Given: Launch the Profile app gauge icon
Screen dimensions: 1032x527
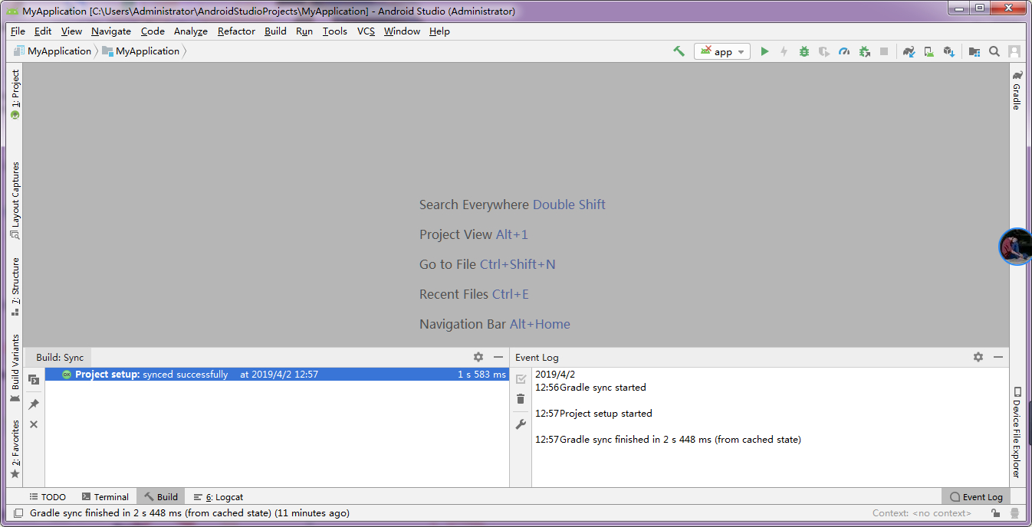Looking at the screenshot, I should (x=844, y=51).
